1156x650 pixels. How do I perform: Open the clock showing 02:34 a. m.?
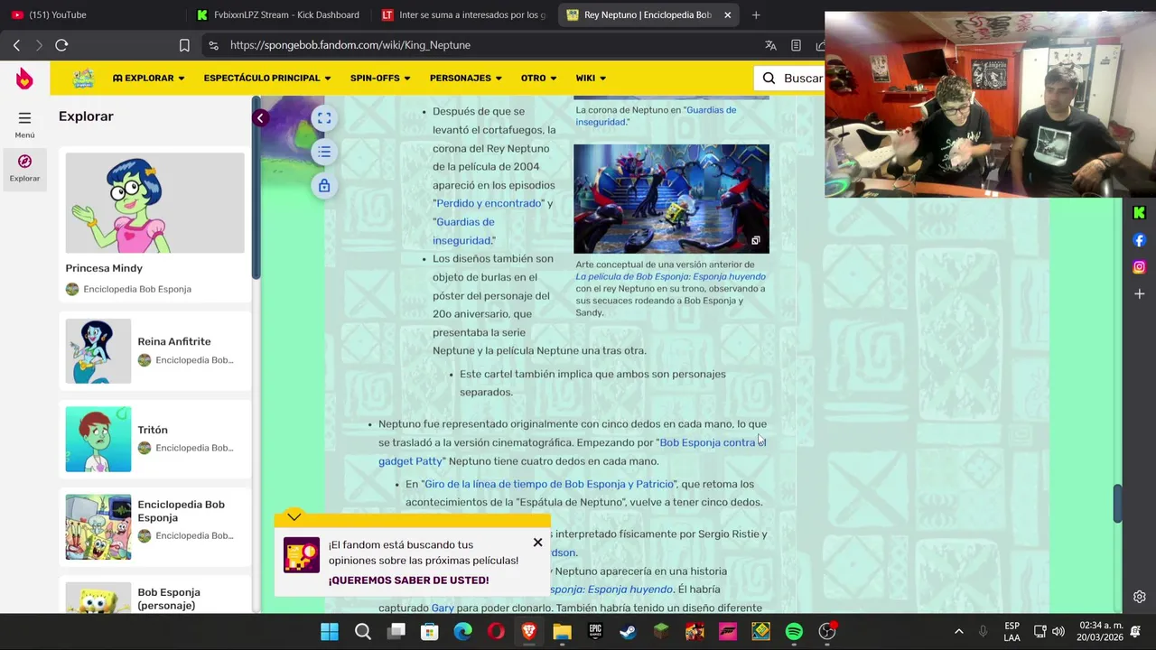point(1099,632)
